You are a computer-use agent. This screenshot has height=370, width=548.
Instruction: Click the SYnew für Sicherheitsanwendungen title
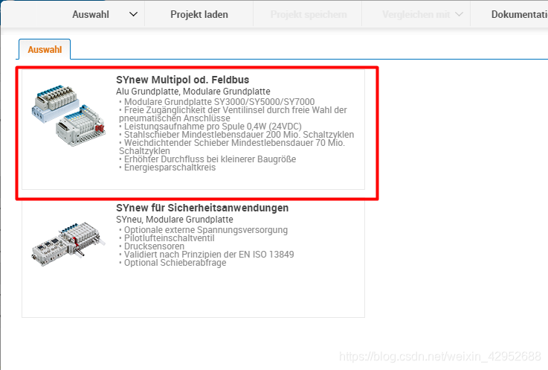(202, 208)
